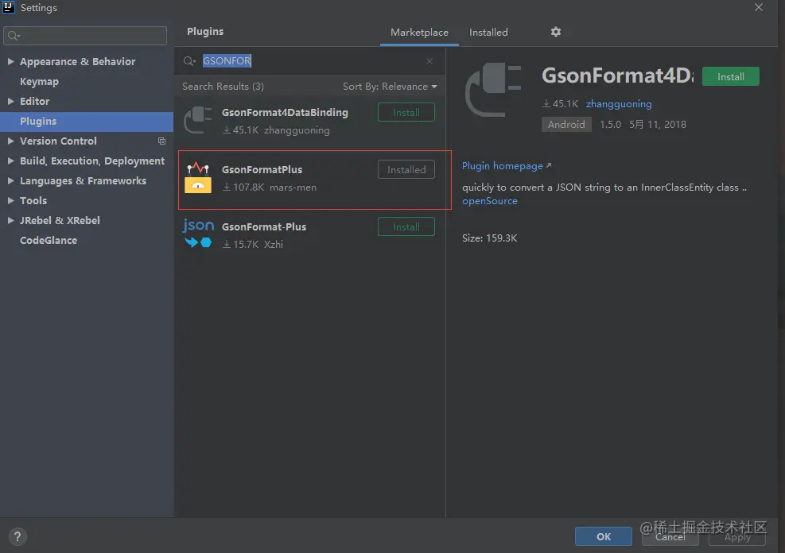The width and height of the screenshot is (785, 553).
Task: Confirm with the OK button
Action: pyautogui.click(x=604, y=536)
